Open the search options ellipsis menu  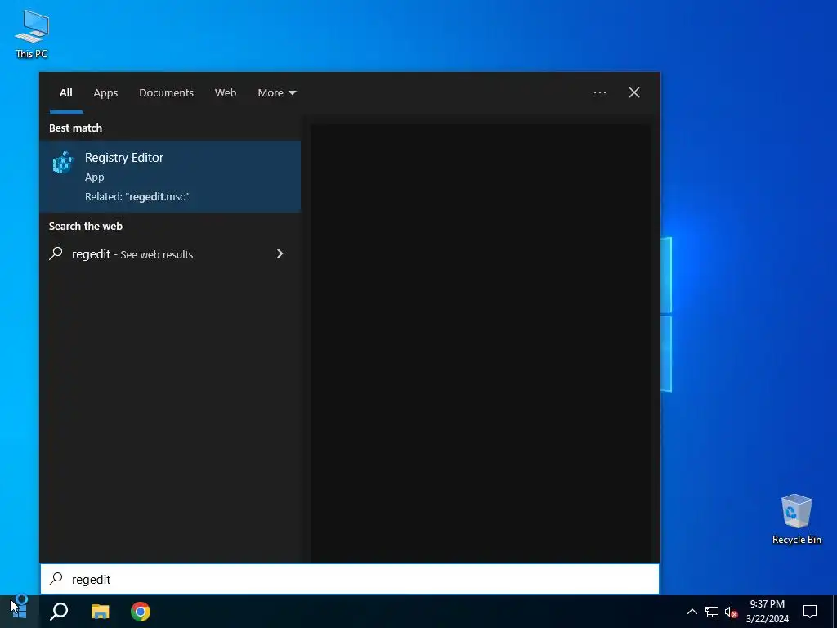pos(599,93)
